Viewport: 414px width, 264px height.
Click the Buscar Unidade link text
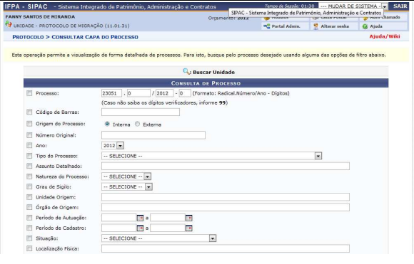pyautogui.click(x=213, y=72)
